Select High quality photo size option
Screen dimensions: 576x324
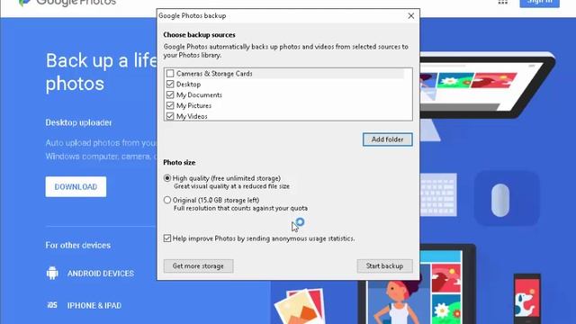[167, 178]
